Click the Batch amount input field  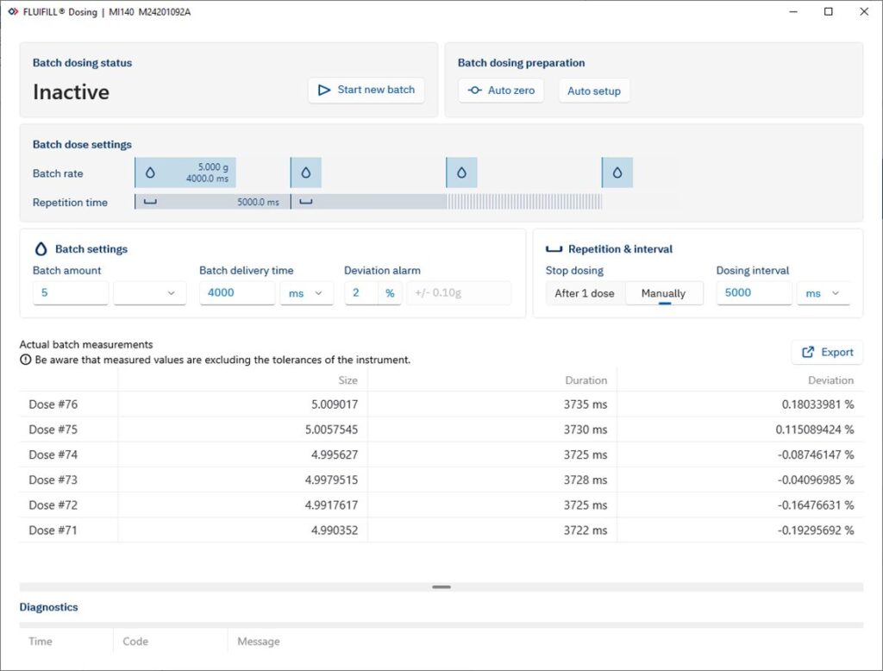pyautogui.click(x=71, y=293)
